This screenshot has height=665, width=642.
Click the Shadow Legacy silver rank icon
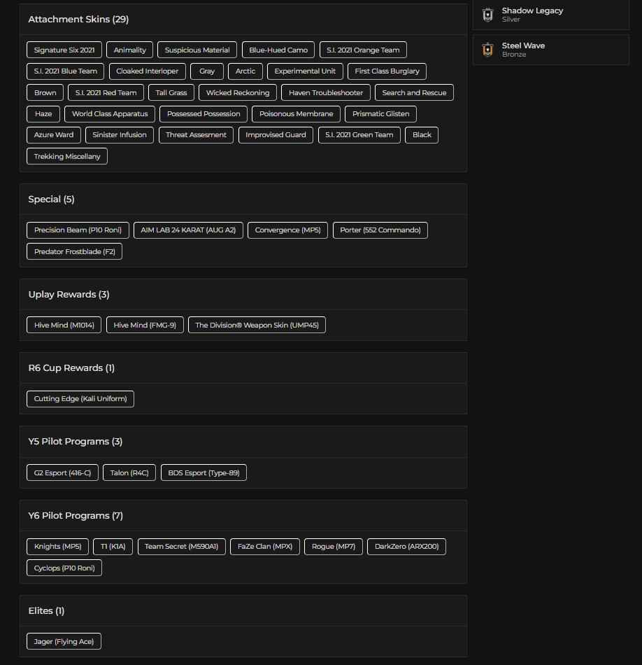click(488, 15)
